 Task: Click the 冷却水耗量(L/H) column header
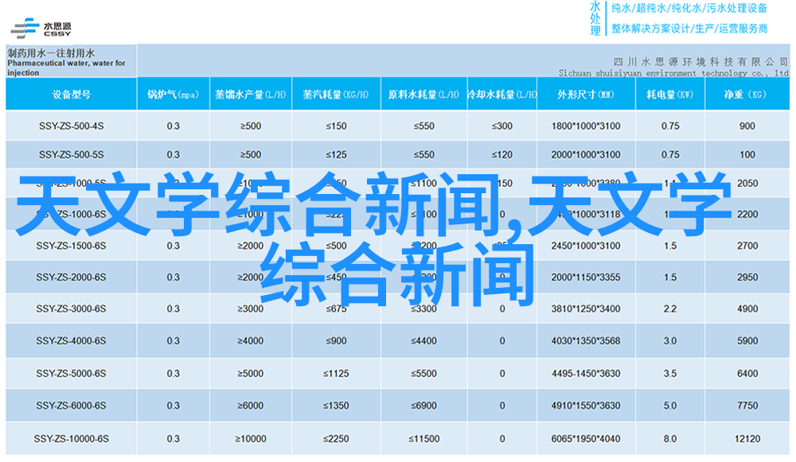[501, 95]
